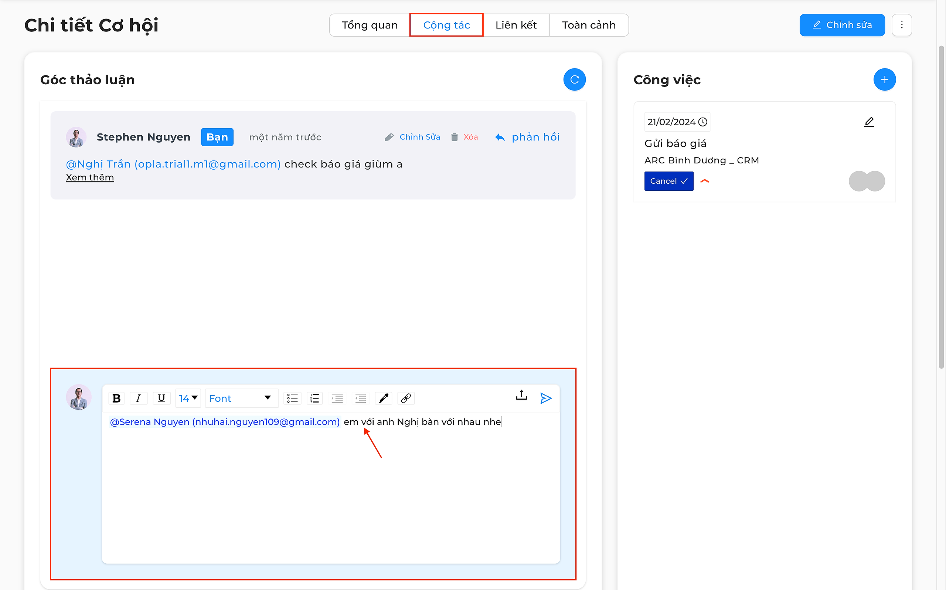This screenshot has width=946, height=590.
Task: Collapse task with the red chevron
Action: click(x=704, y=181)
